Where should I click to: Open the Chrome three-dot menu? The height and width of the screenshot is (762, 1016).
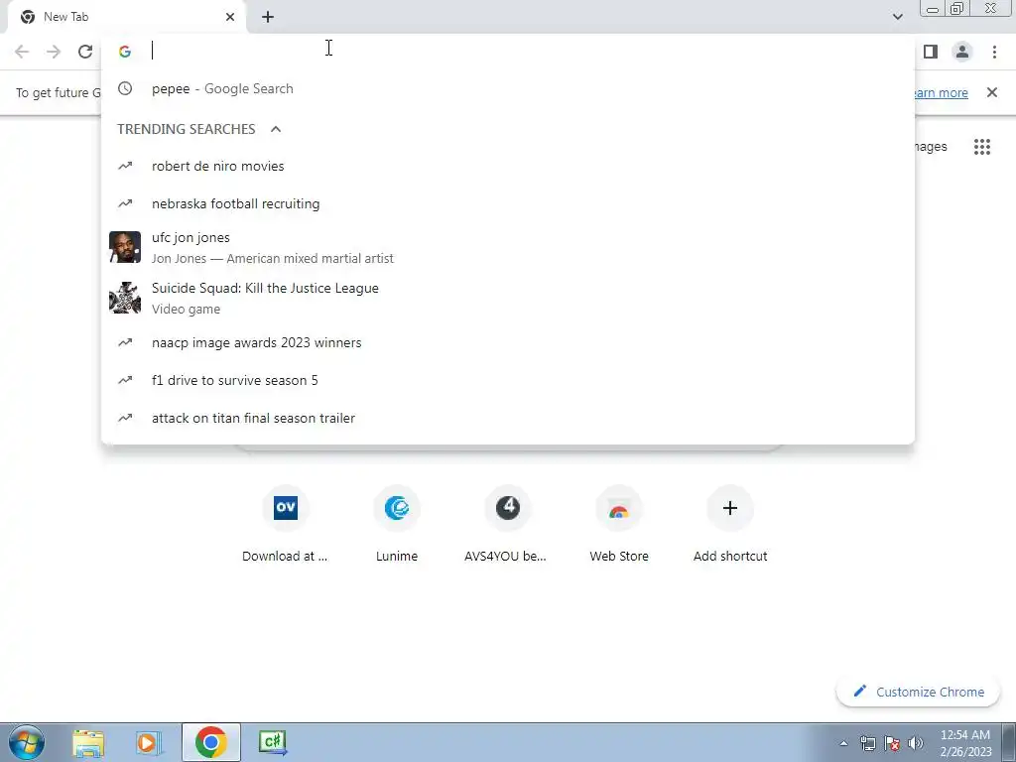[x=994, y=52]
